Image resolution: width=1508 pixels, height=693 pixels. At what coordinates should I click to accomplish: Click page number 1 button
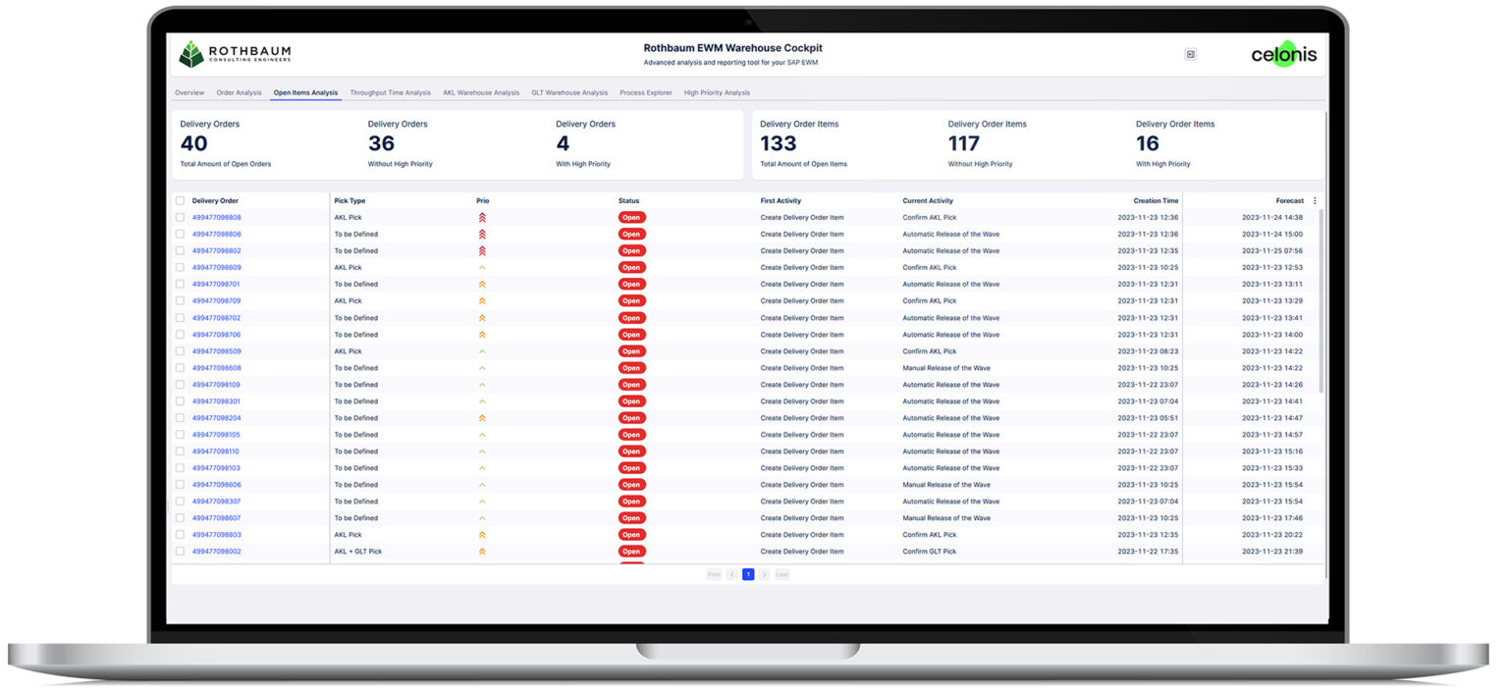click(748, 574)
